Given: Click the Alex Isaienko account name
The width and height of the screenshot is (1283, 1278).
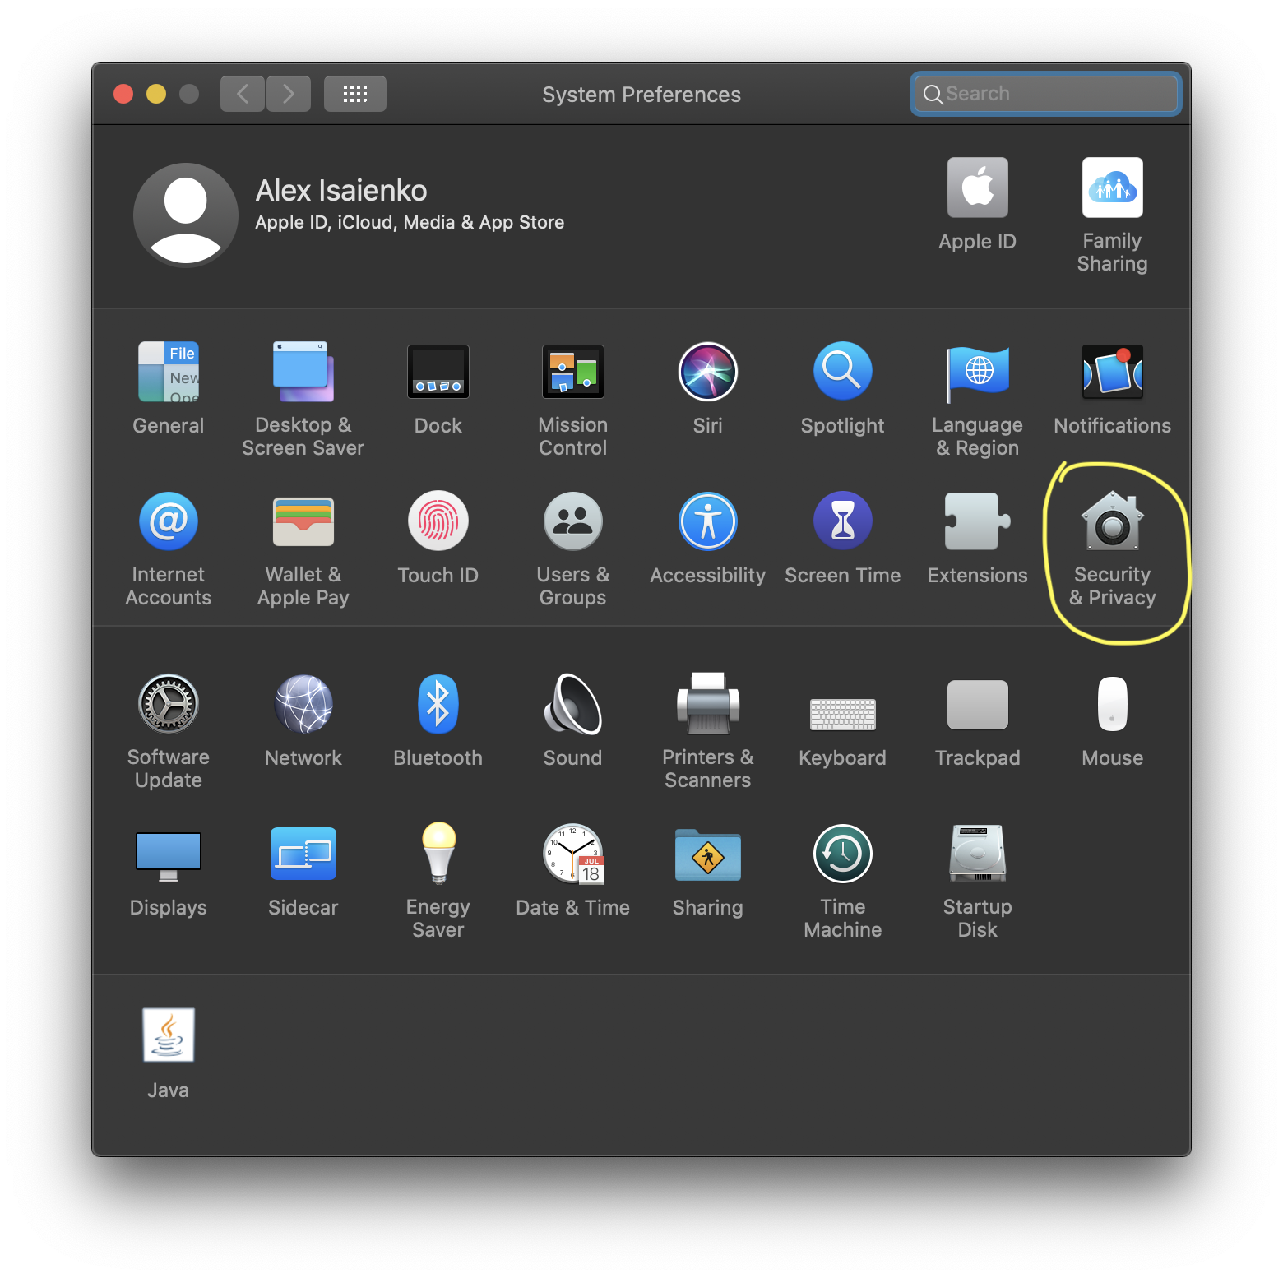Looking at the screenshot, I should [341, 191].
